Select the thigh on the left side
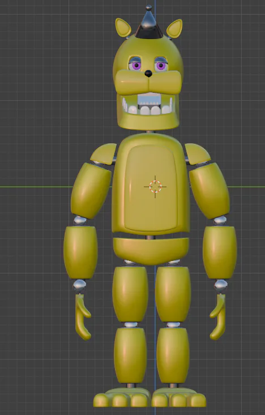The height and width of the screenshot is (415, 265). 130,294
